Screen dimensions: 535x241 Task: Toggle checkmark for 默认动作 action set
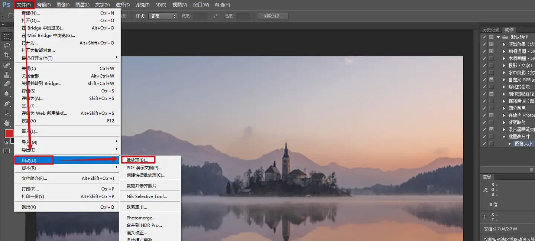484,37
